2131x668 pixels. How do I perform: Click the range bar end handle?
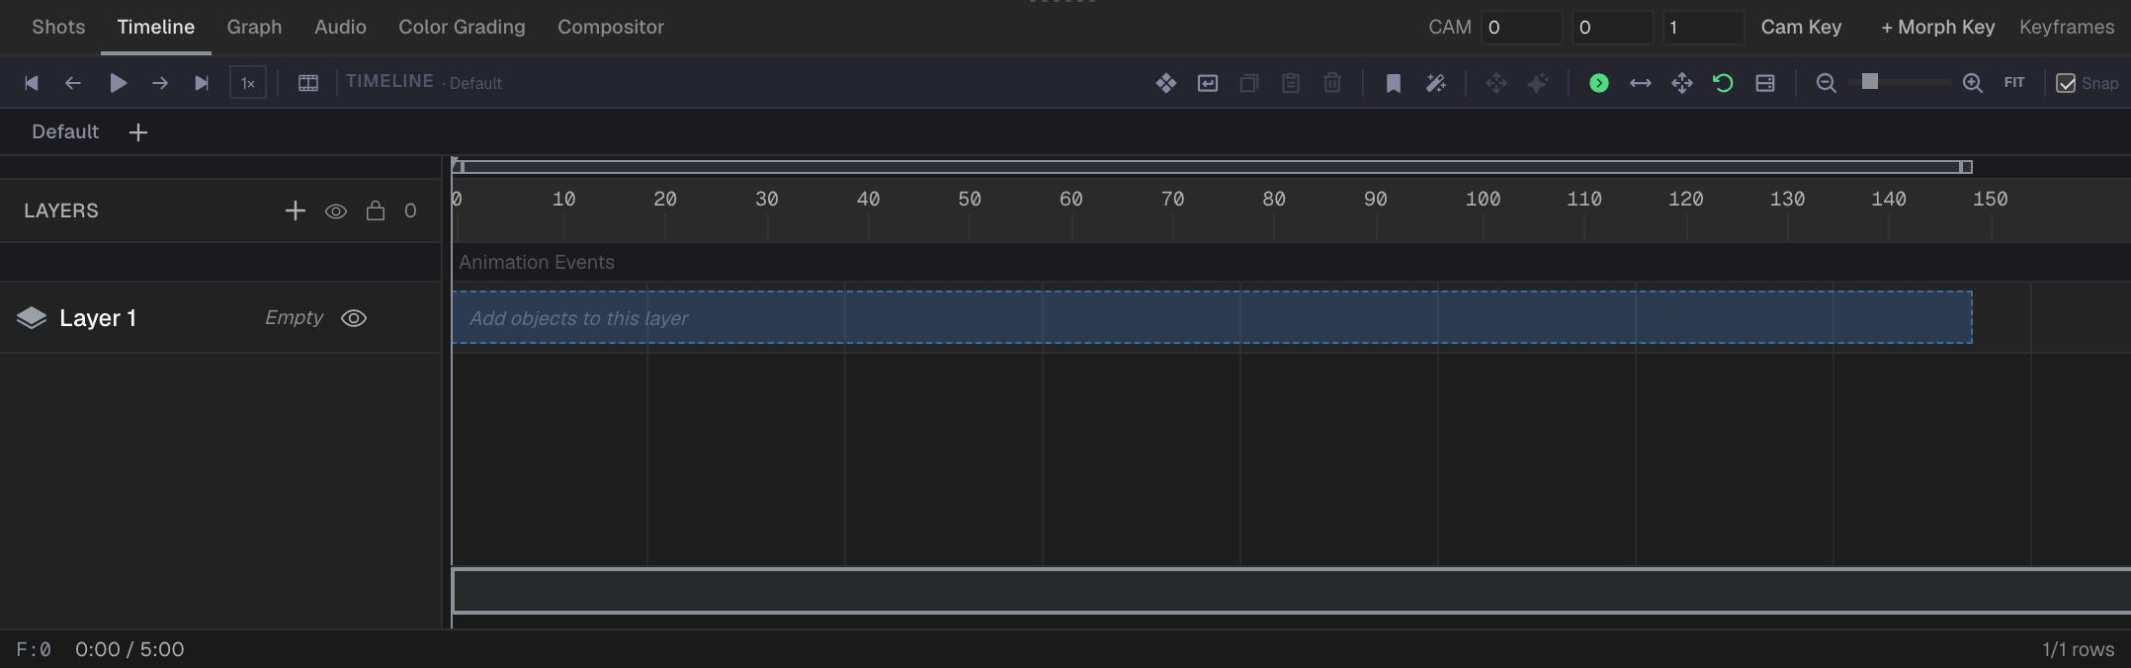pyautogui.click(x=1966, y=167)
